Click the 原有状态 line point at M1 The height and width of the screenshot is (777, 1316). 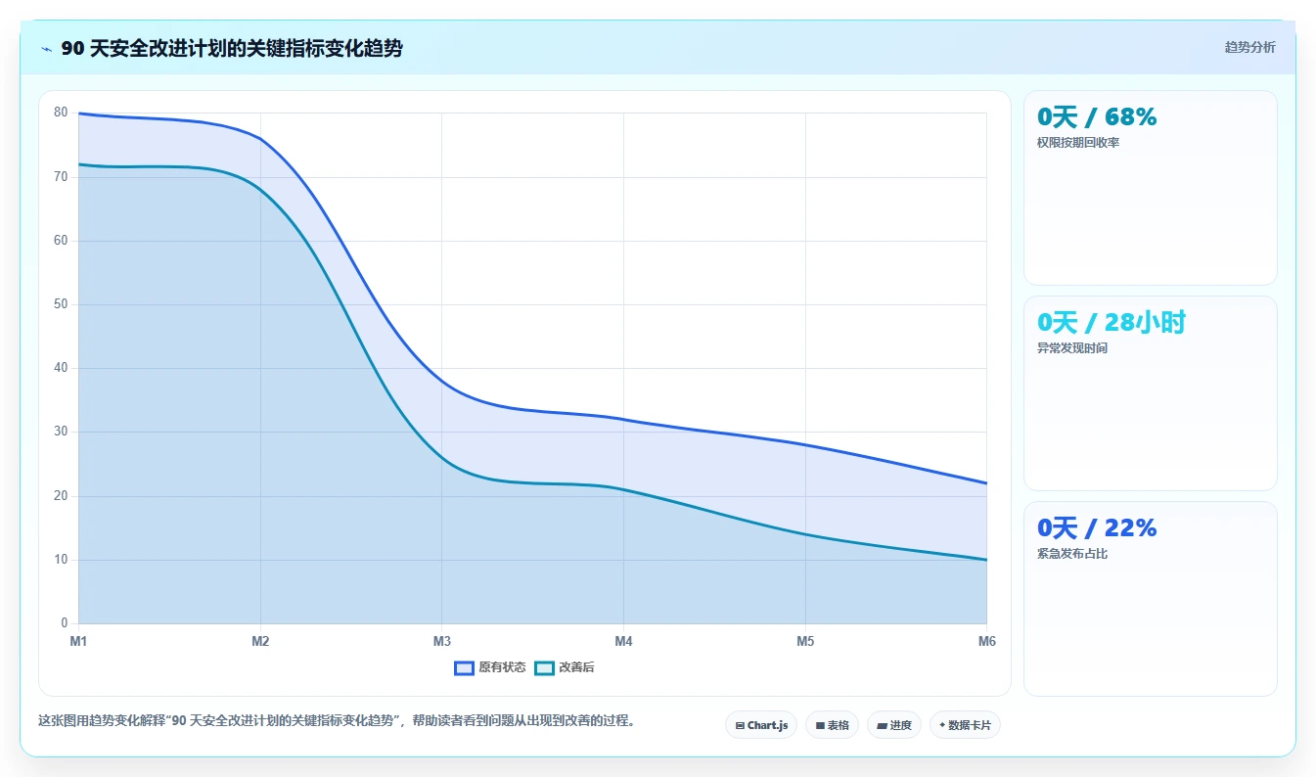click(78, 114)
